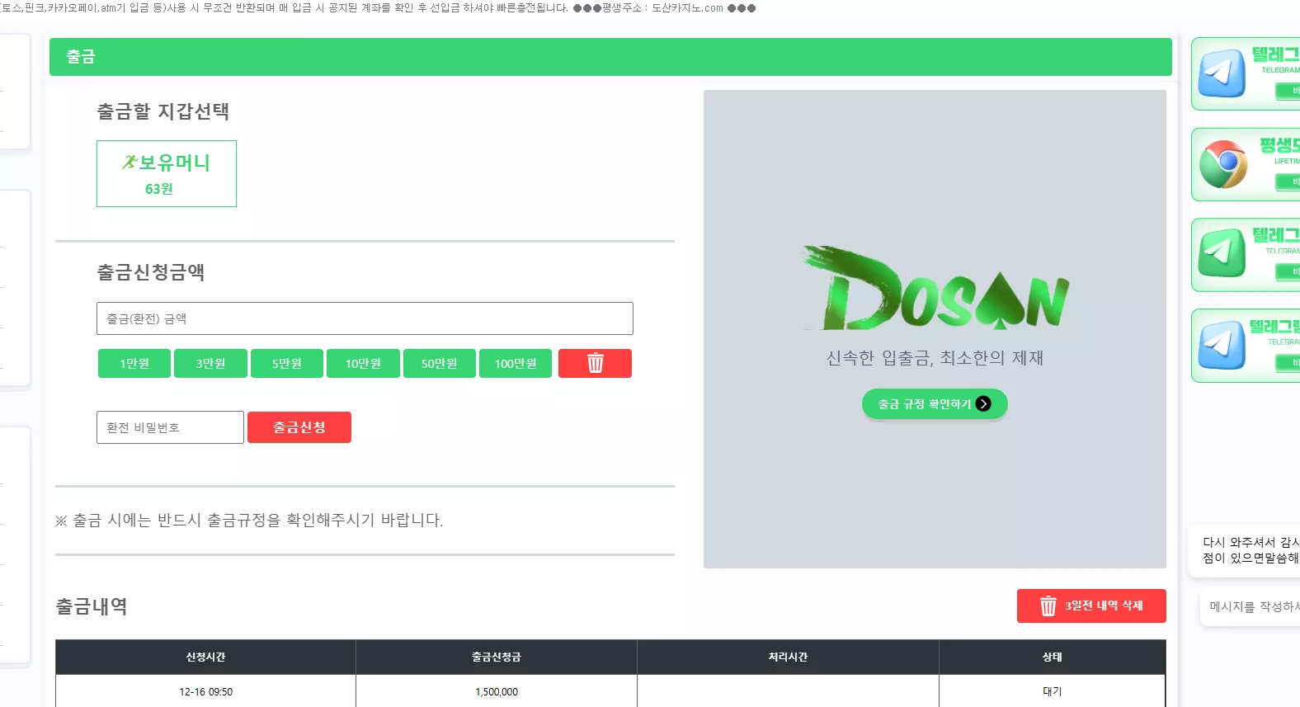This screenshot has width=1300, height=707.
Task: Add 10만원 to the withdrawal amount
Action: pos(363,363)
